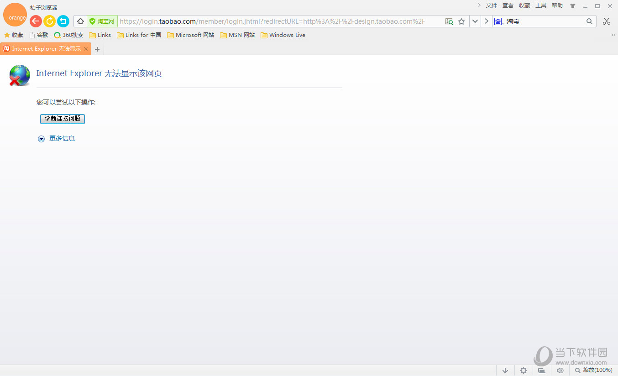
Task: Open the scissors screenshot tool
Action: [x=606, y=21]
